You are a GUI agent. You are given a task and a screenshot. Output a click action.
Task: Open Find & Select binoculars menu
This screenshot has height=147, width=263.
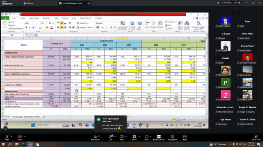pos(187,25)
